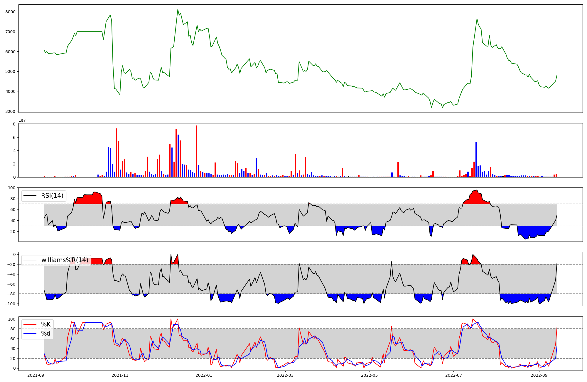Click the 2021-09 x-axis date label
Image resolution: width=587 pixels, height=382 pixels.
[x=36, y=375]
